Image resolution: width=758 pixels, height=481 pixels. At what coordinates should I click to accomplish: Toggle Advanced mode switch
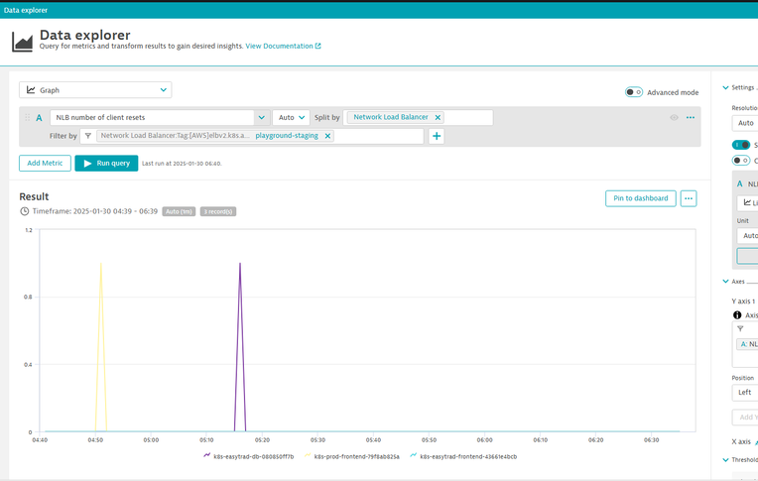(633, 92)
